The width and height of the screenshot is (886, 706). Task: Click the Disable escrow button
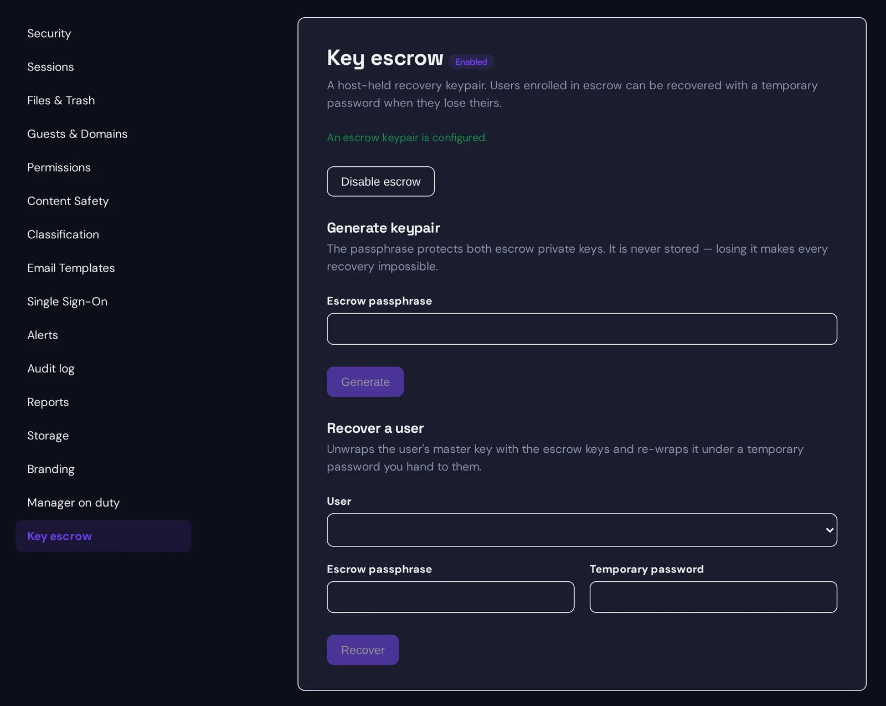click(380, 182)
